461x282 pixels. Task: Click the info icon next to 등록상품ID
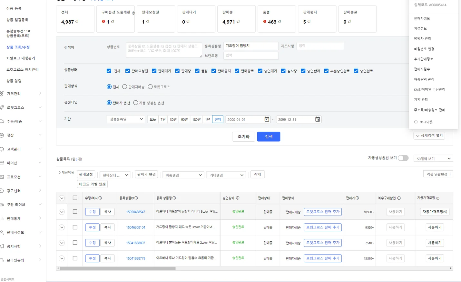pyautogui.click(x=136, y=198)
